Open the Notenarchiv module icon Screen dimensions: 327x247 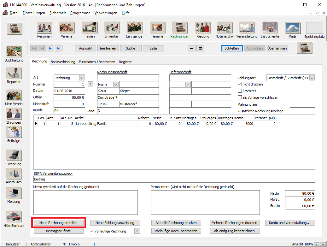[x=224, y=28]
